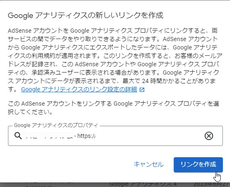Open Google アナリティクスのリンク設定の詳細 link
This screenshot has height=187, width=230.
point(79,89)
